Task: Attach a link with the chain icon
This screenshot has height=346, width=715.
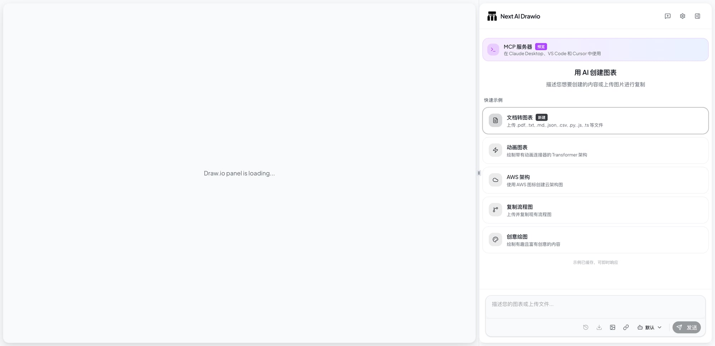Action: click(x=626, y=327)
